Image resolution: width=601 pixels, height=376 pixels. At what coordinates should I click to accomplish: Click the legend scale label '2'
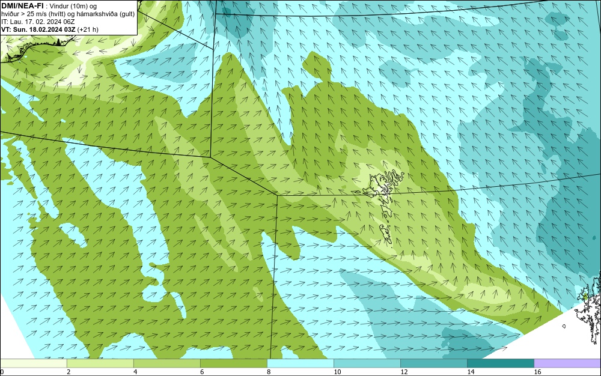click(x=69, y=372)
